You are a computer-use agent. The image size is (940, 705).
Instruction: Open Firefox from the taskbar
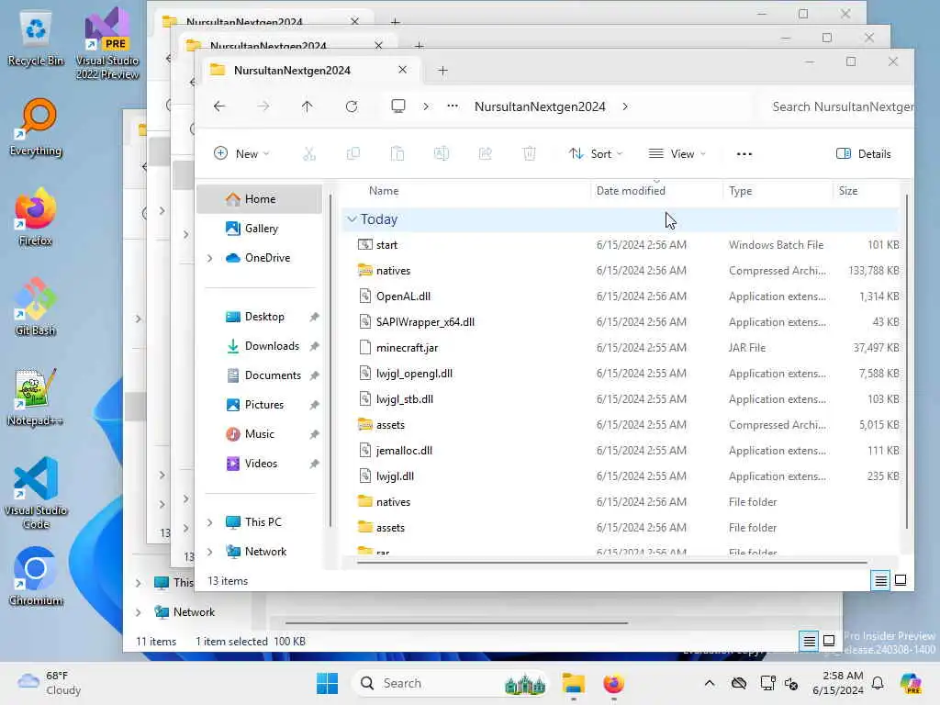(x=613, y=683)
